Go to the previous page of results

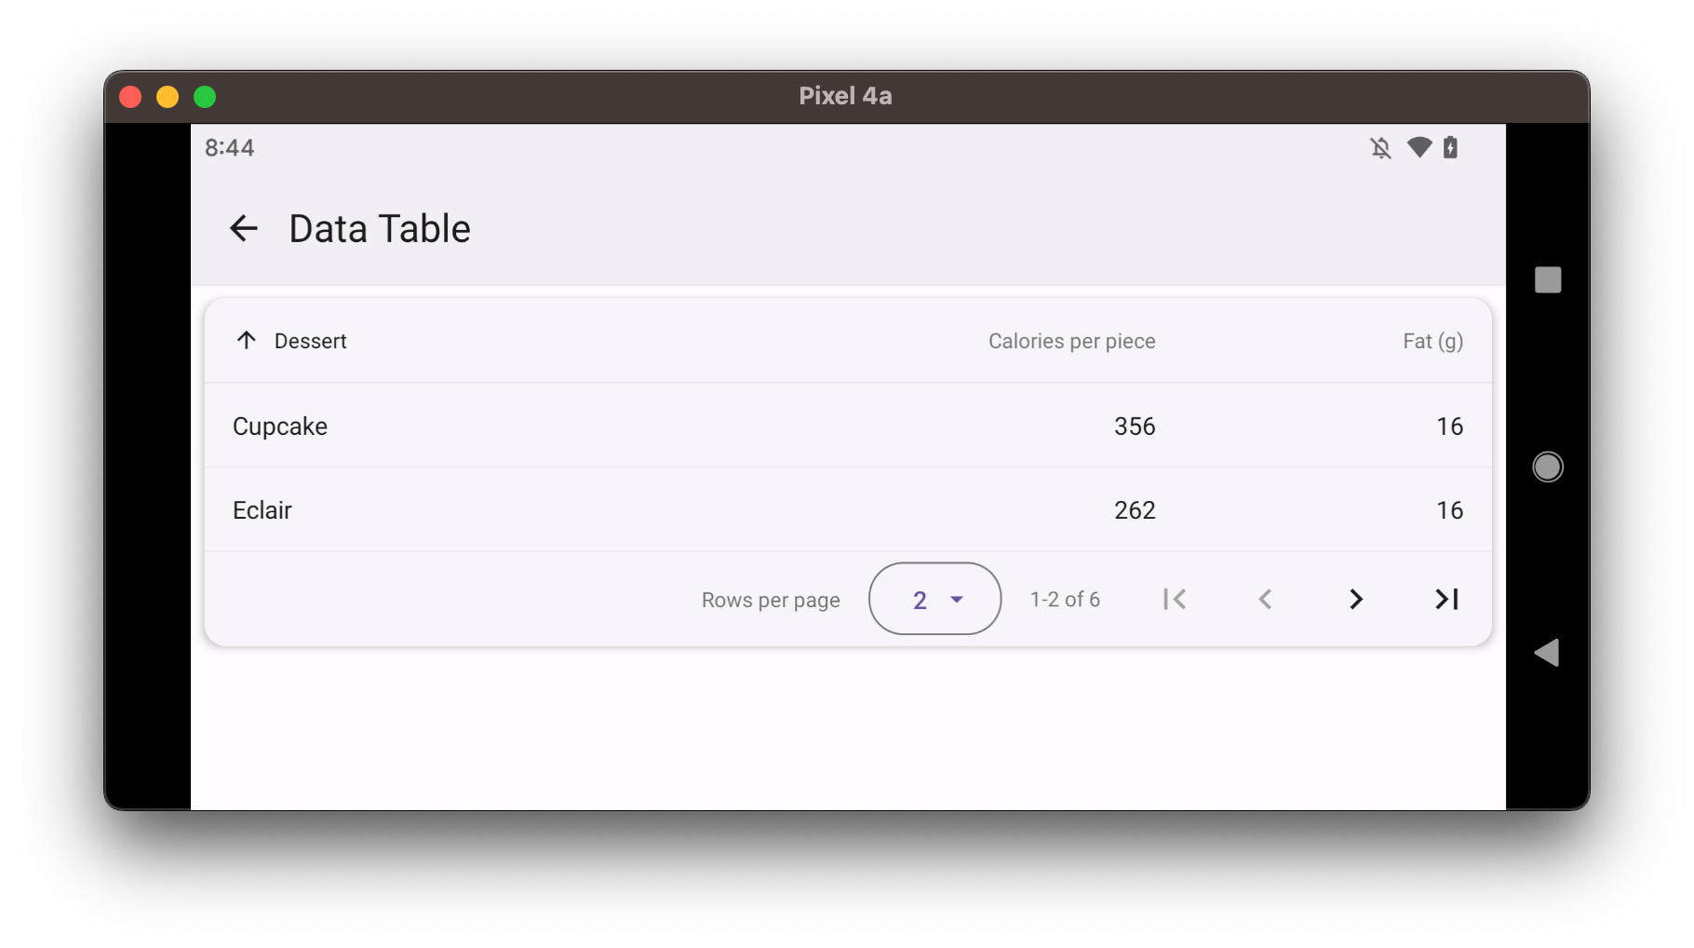1264,599
